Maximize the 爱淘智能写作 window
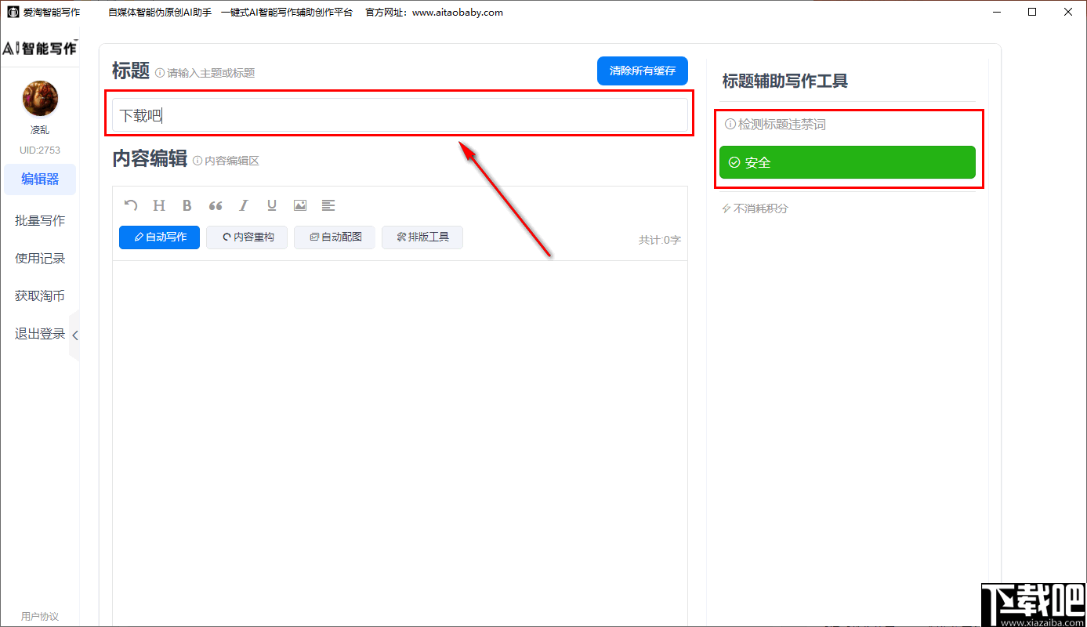This screenshot has height=627, width=1087. 1032,12
